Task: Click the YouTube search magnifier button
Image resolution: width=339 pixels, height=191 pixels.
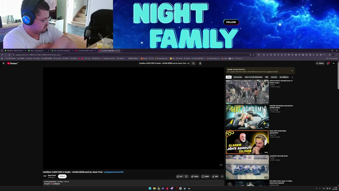Action: (193, 63)
